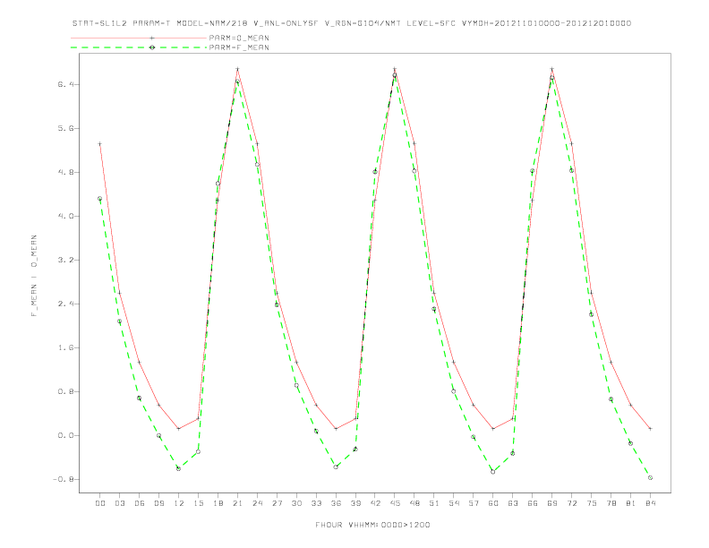Image resolution: width=709 pixels, height=548 pixels.
Task: Click the red O_MEAN legend line sample
Action: [x=139, y=38]
